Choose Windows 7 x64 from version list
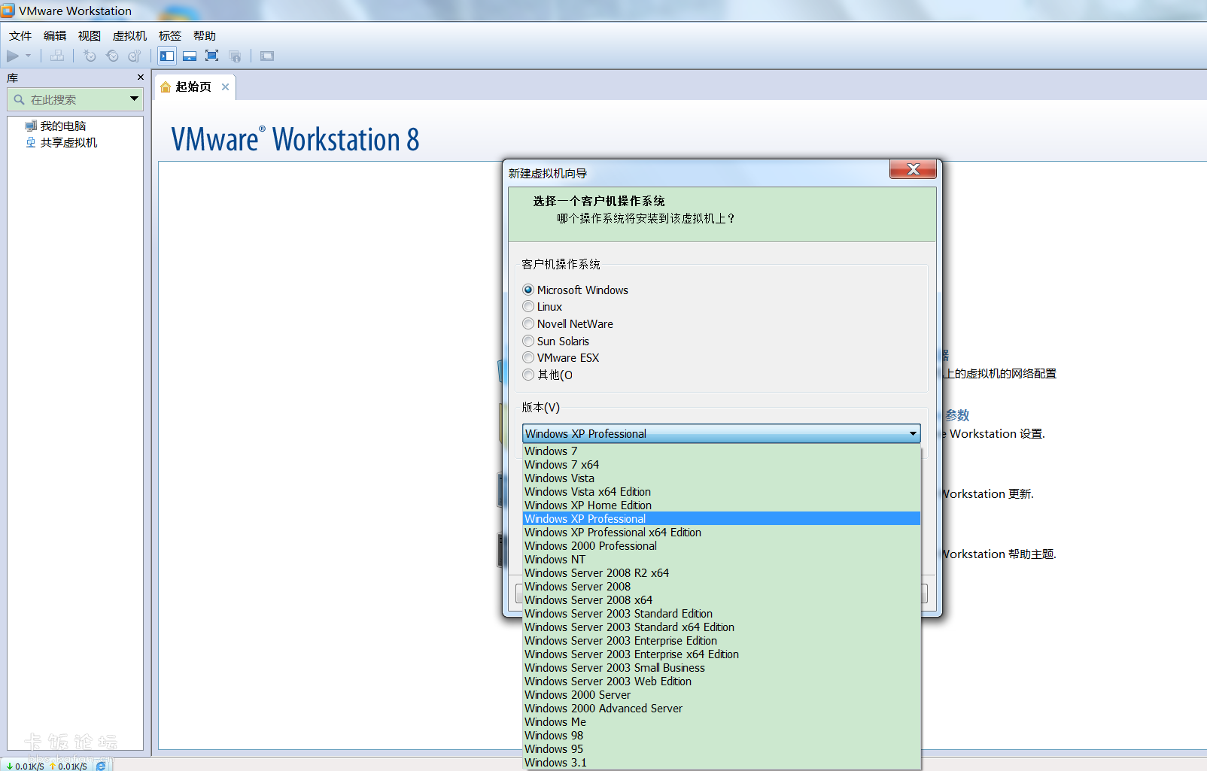The width and height of the screenshot is (1207, 771). [x=722, y=465]
